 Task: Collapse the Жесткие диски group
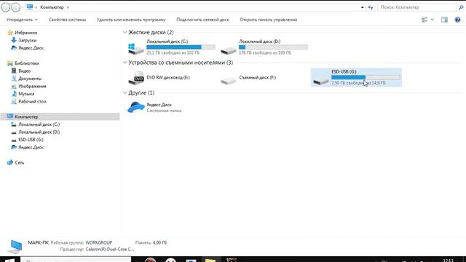125,32
